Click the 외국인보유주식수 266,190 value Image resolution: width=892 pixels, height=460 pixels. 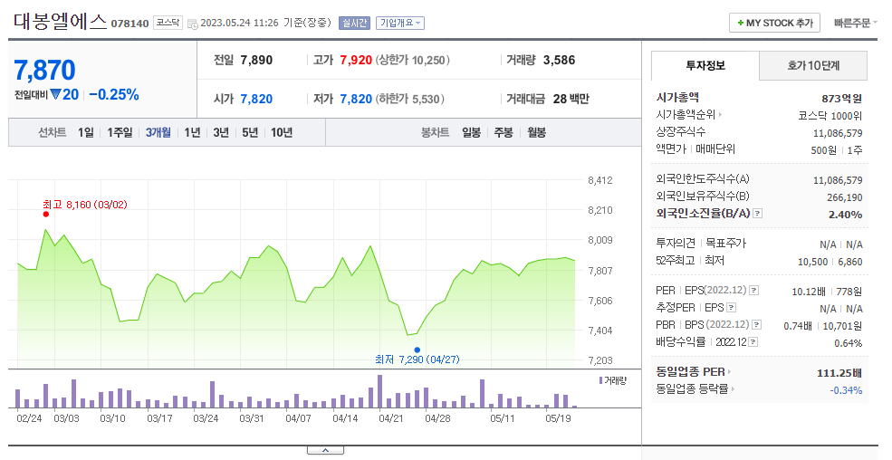coord(845,198)
